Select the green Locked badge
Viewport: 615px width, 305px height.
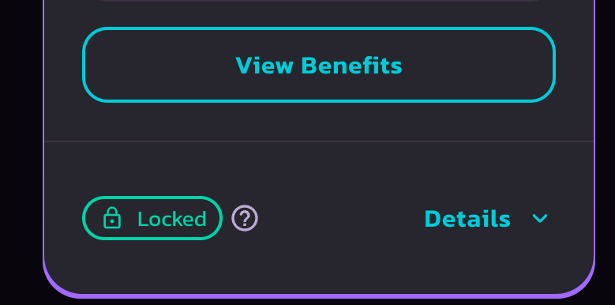pyautogui.click(x=152, y=218)
